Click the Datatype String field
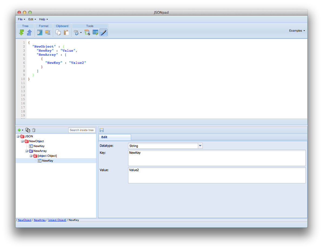323x249 pixels. point(163,146)
